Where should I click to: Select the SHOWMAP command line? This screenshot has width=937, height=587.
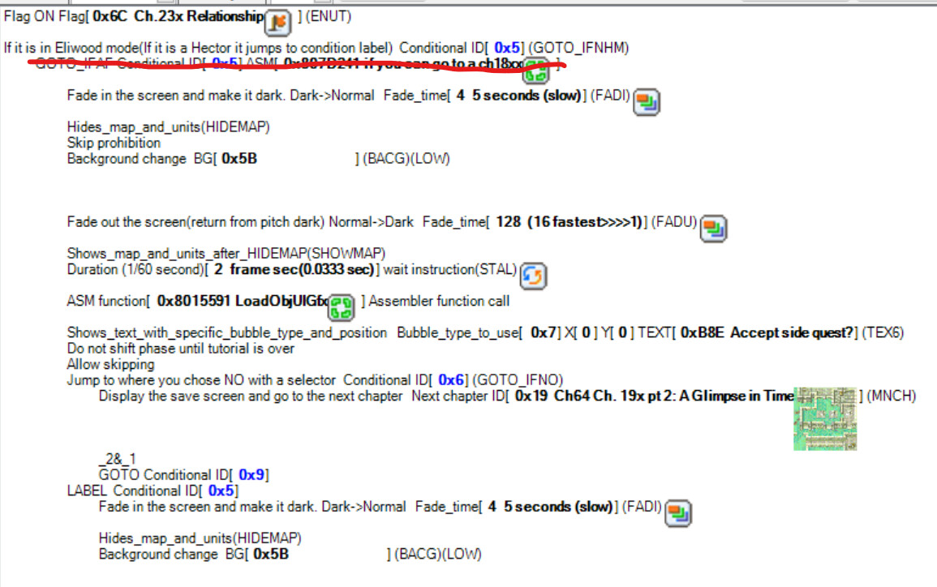(226, 252)
